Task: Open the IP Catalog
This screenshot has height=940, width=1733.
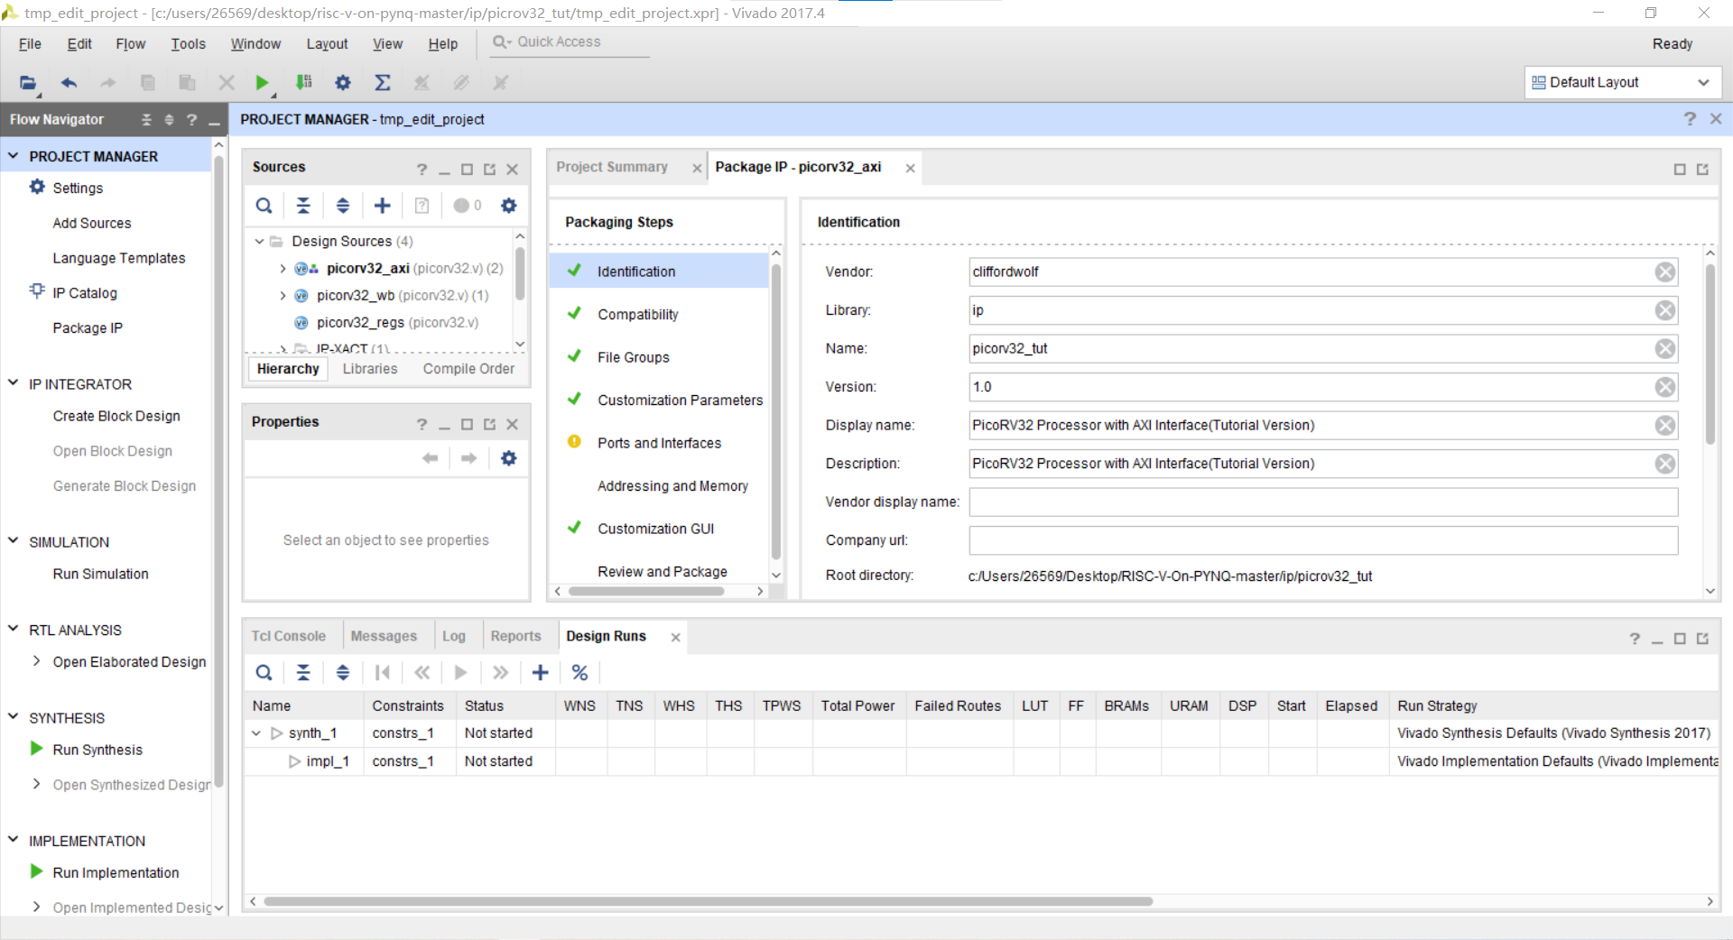Action: [85, 293]
